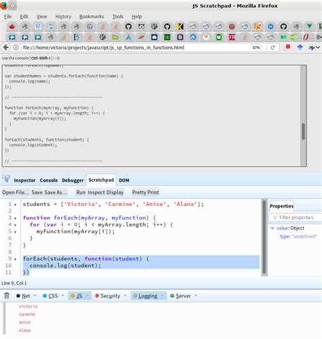The image size is (322, 339).
Task: Open the Net filter dropdown arrow
Action: pos(35,296)
